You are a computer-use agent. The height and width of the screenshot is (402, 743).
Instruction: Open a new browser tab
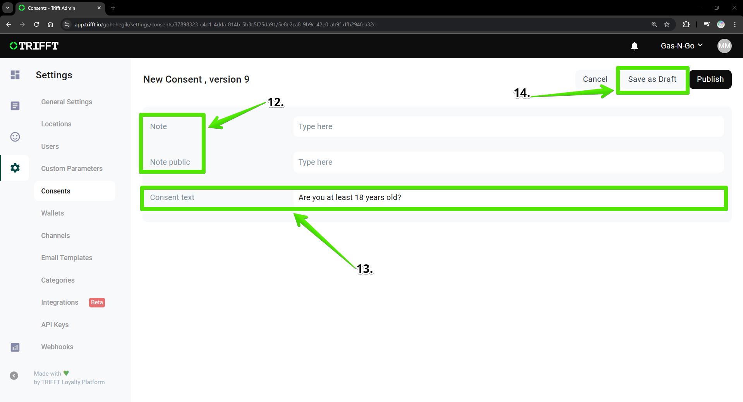(x=113, y=8)
